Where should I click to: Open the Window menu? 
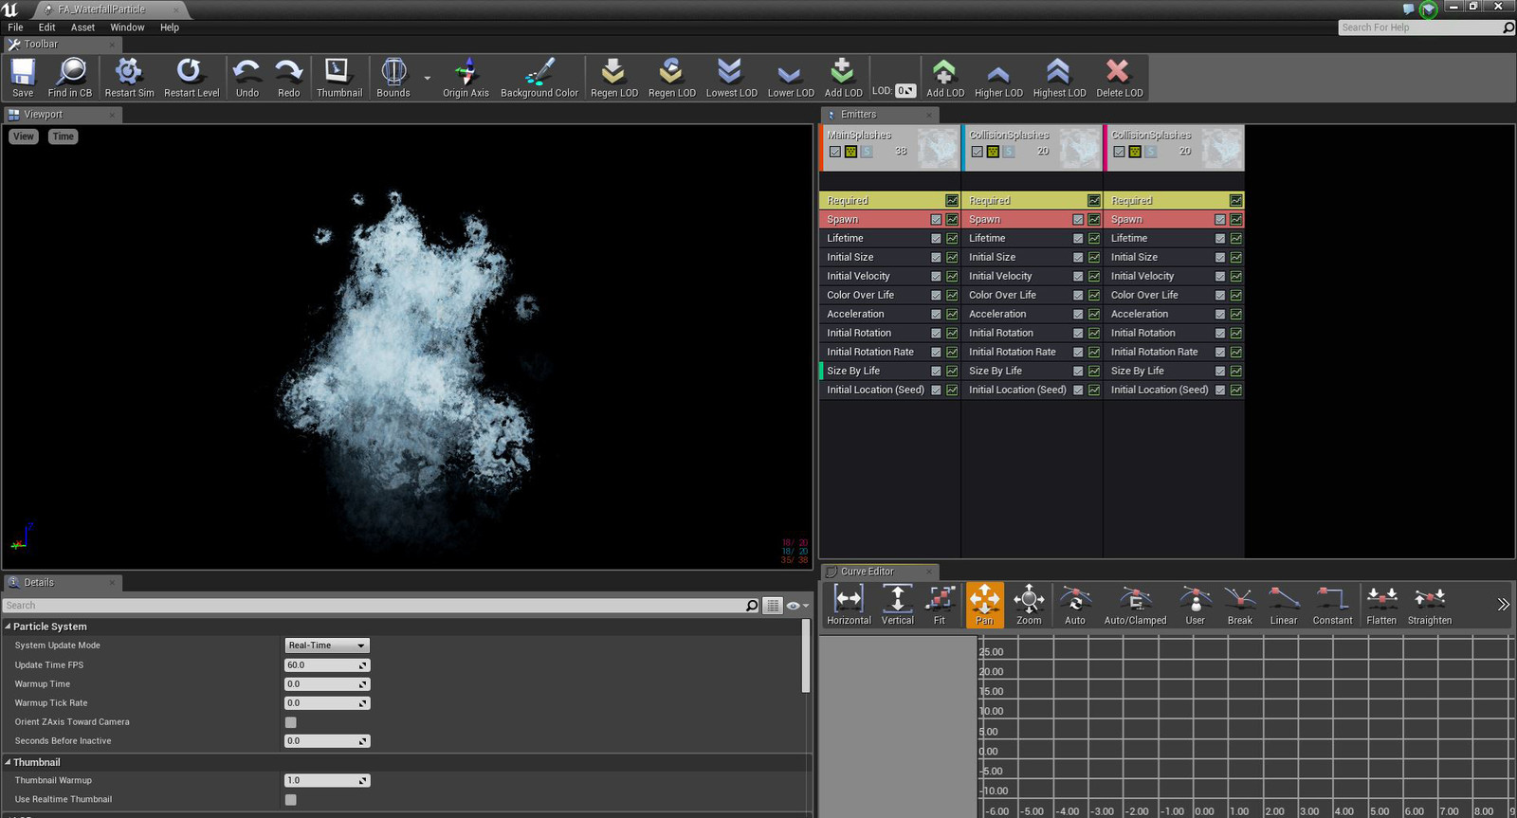pos(127,27)
